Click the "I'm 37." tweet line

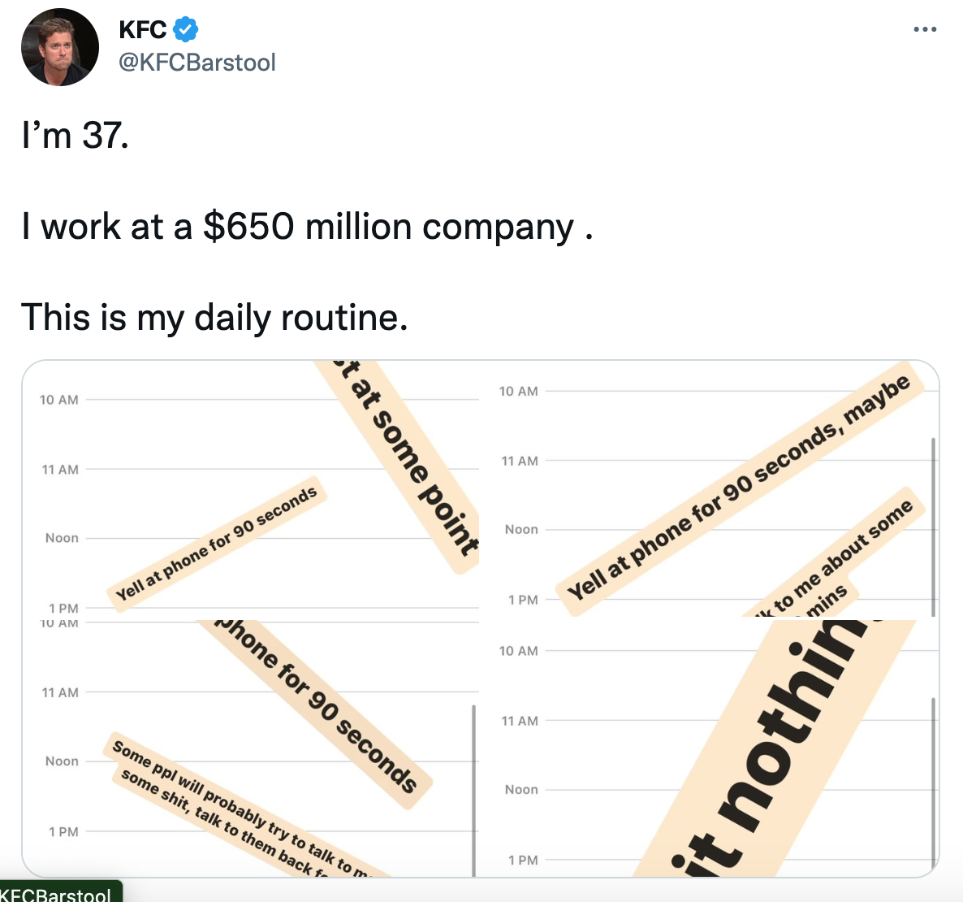click(75, 135)
